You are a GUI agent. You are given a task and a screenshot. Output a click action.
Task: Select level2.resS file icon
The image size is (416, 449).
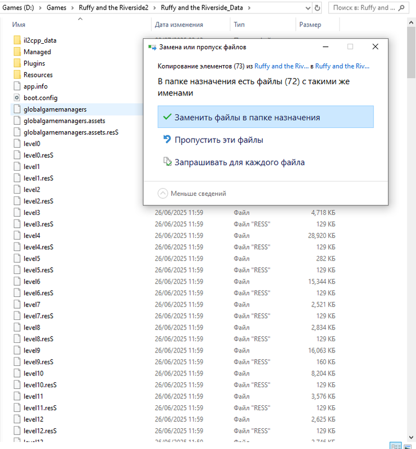[x=17, y=201]
